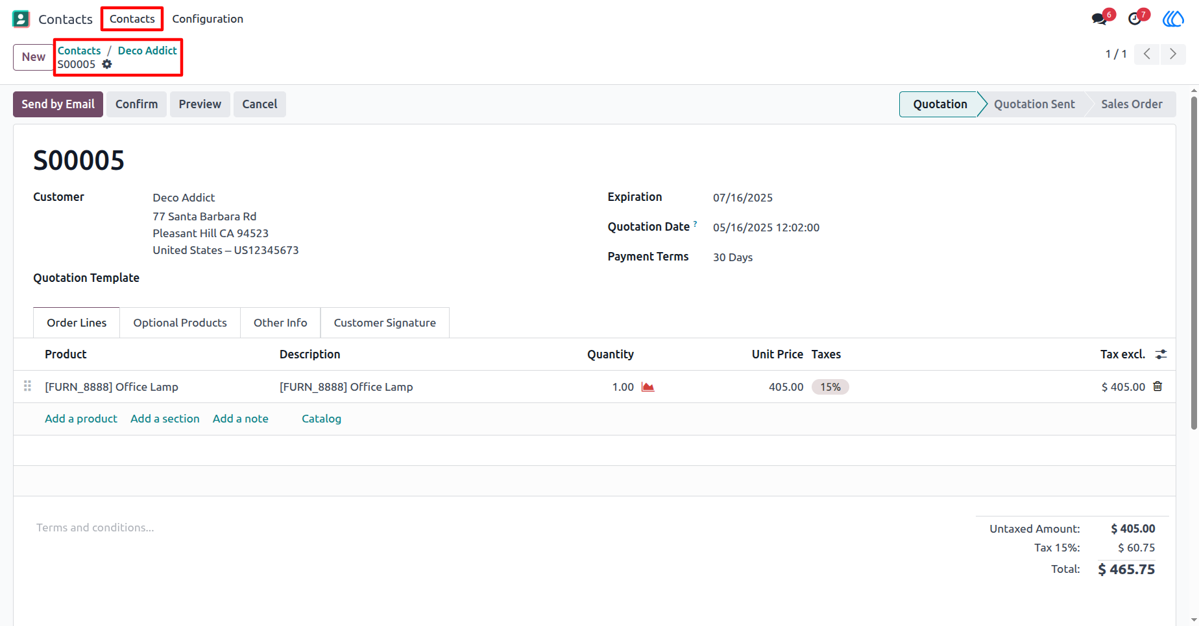
Task: Edit the quantity 1.00 cell
Action: [x=623, y=387]
